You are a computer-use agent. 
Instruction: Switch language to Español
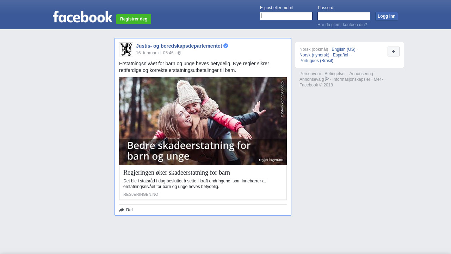click(x=340, y=55)
